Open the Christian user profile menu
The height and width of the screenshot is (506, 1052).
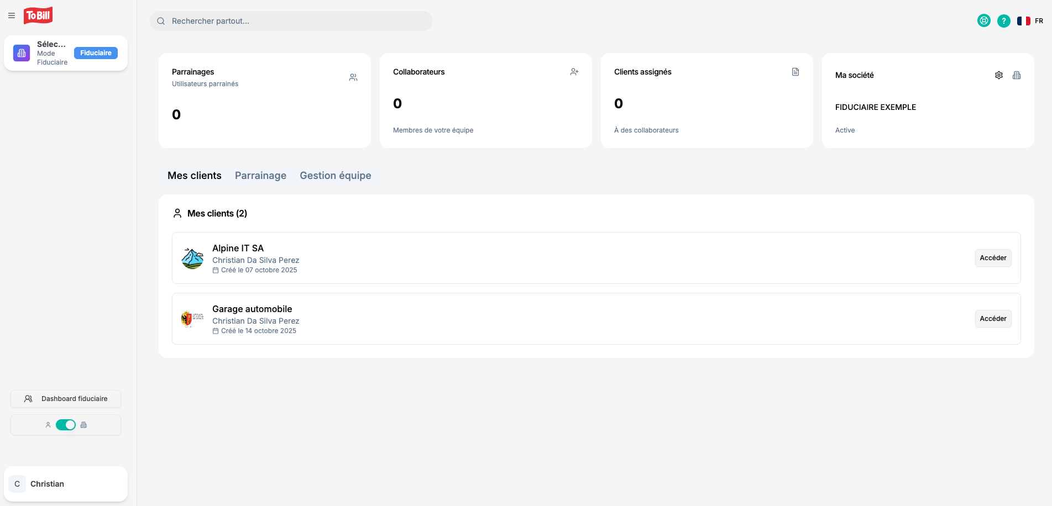pyautogui.click(x=65, y=484)
